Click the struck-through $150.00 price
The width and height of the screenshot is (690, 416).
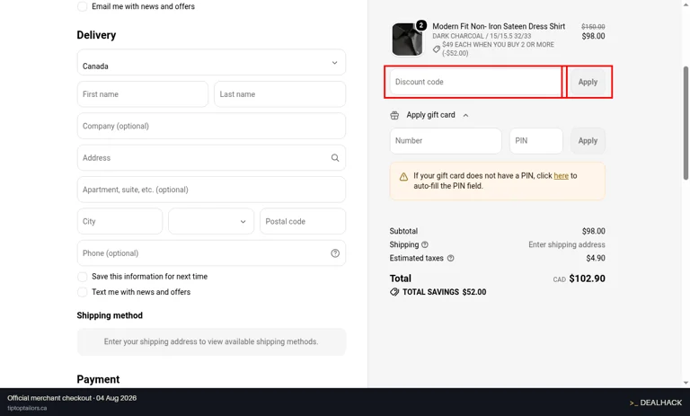[x=593, y=27]
